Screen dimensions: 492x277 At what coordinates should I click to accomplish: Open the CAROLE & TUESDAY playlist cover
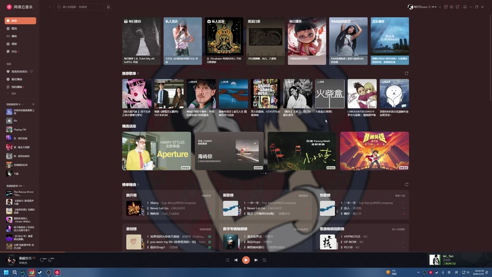click(362, 94)
